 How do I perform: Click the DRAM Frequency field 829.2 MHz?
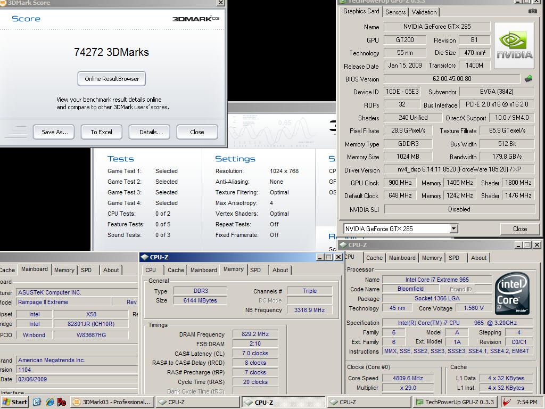pos(255,334)
